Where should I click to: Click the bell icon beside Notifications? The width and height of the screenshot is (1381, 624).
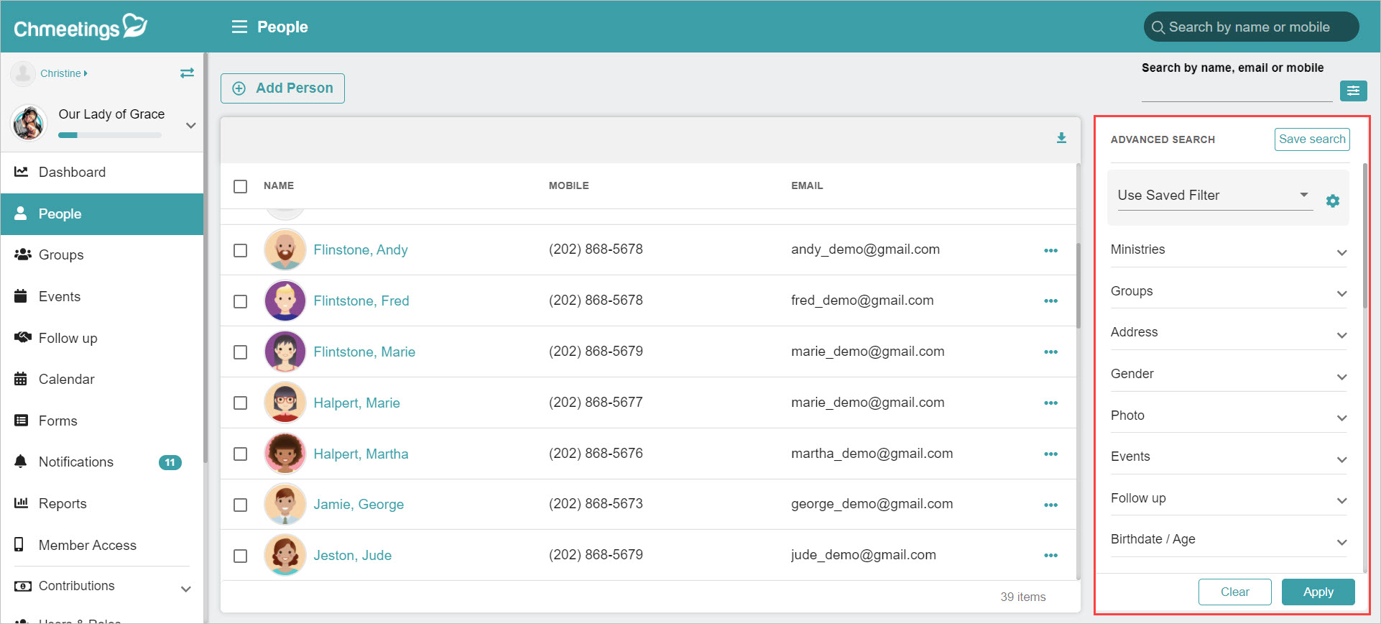pos(21,462)
